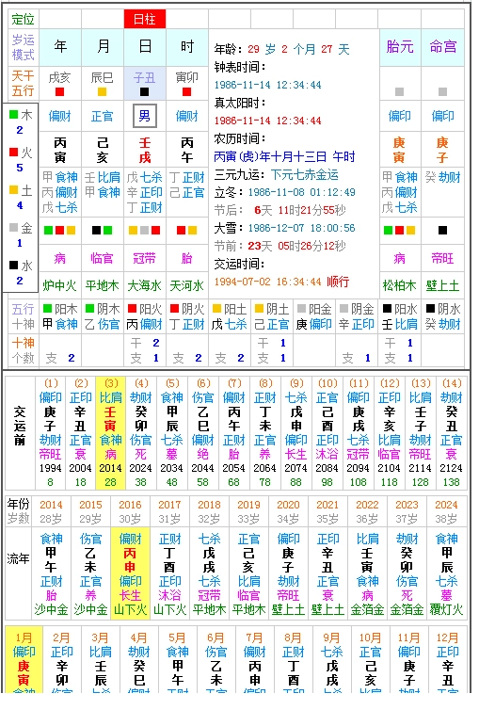Open the 胎元 column header
This screenshot has height=726, width=479.
[x=399, y=47]
